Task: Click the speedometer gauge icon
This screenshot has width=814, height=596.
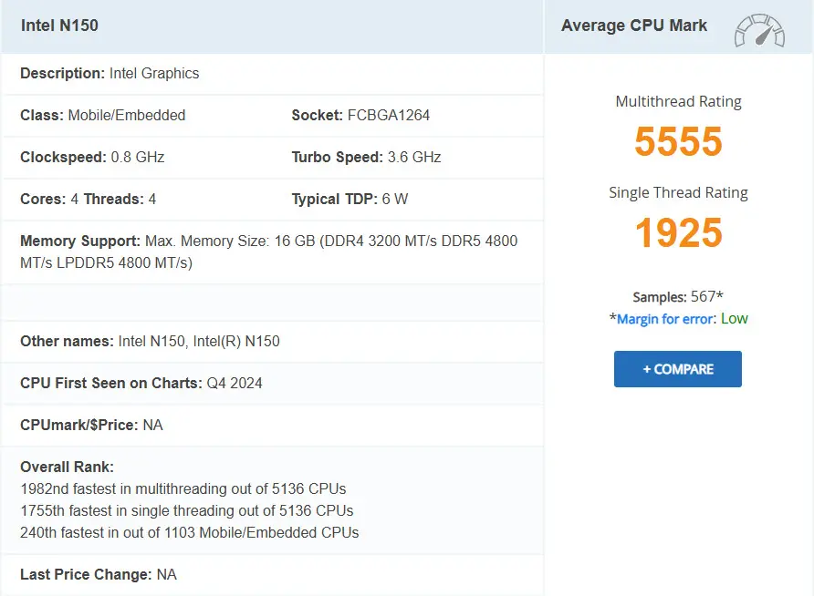Action: tap(759, 30)
